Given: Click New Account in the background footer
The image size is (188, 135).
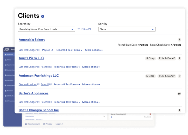Looking at the screenshot, I should (32, 124).
